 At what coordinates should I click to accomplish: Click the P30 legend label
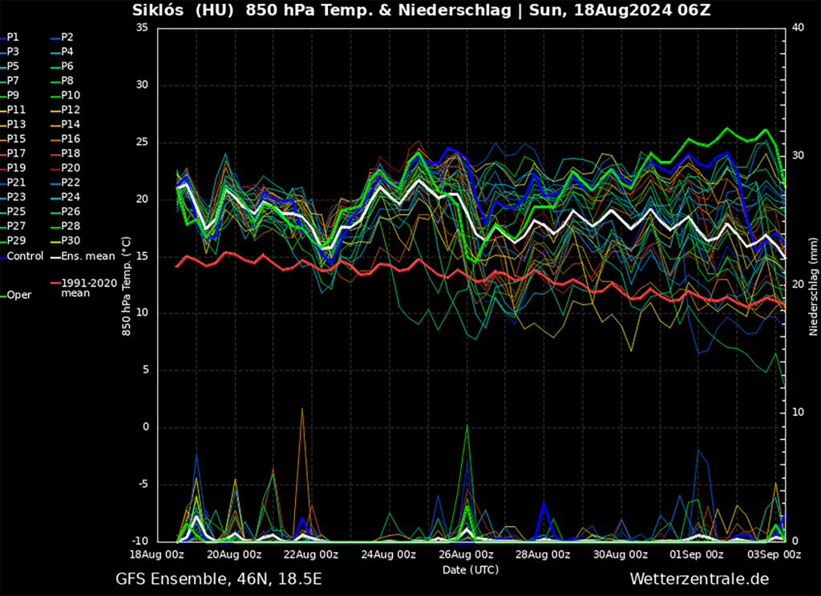click(x=71, y=241)
